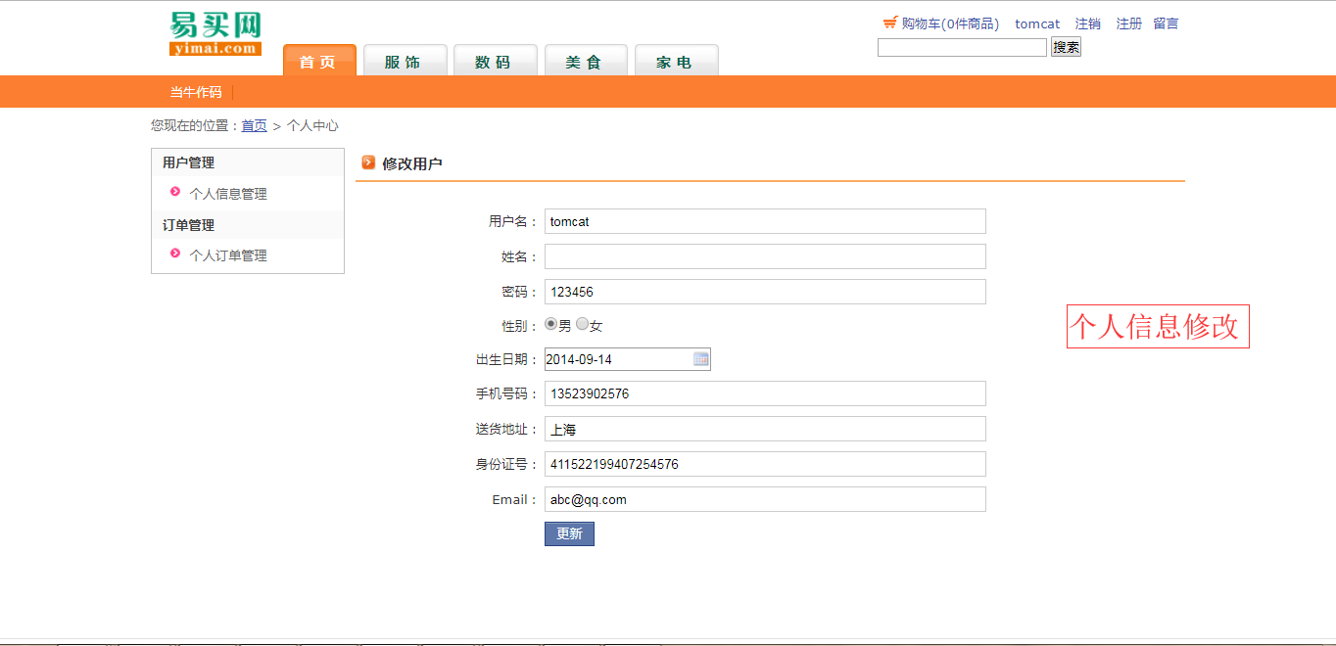The height and width of the screenshot is (646, 1336).
Task: Go to the 美食 category tab
Action: [585, 61]
